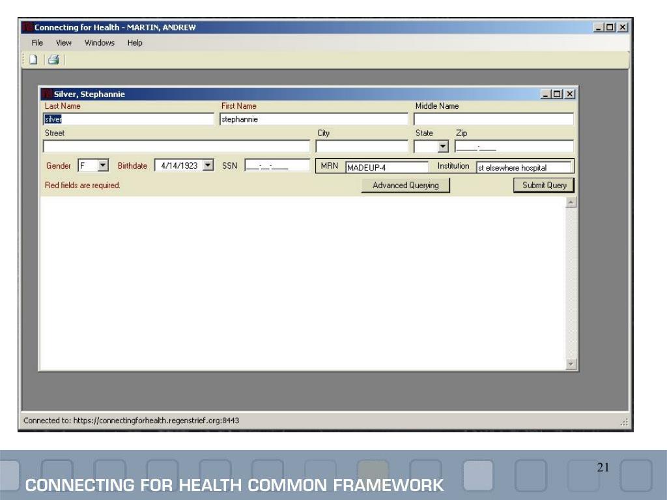Click into the Zip field
667x500 pixels.
514,146
